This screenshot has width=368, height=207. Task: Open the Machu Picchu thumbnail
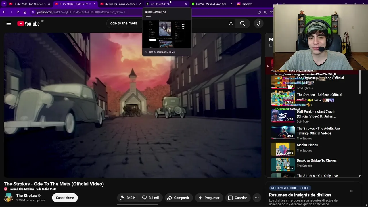[283, 149]
